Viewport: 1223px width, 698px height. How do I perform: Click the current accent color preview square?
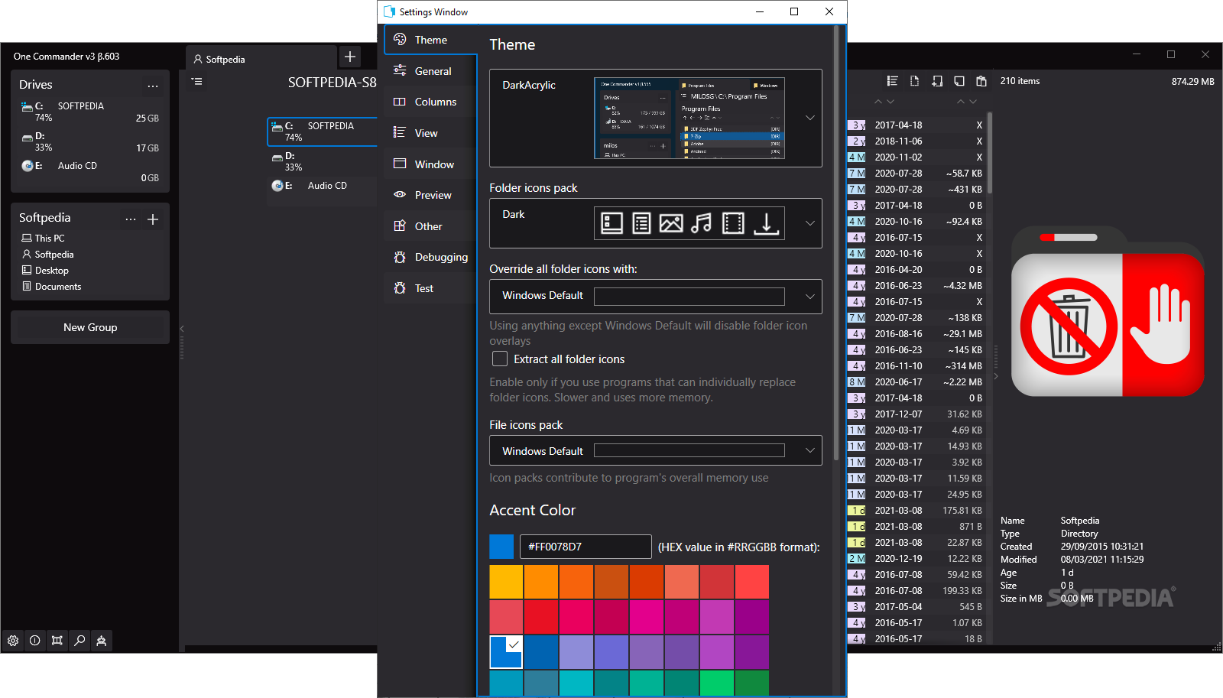point(501,547)
